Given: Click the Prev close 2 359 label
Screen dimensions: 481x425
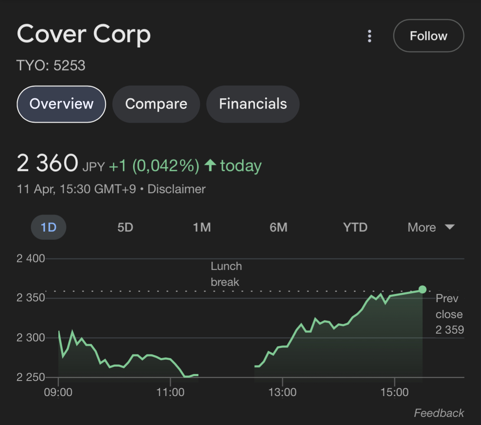Looking at the screenshot, I should (449, 314).
